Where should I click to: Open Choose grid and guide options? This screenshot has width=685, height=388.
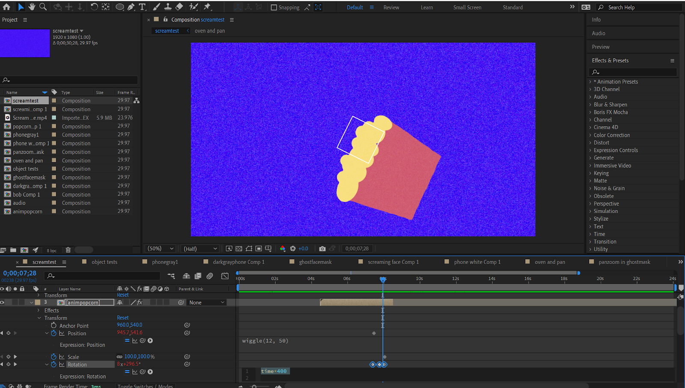(268, 249)
